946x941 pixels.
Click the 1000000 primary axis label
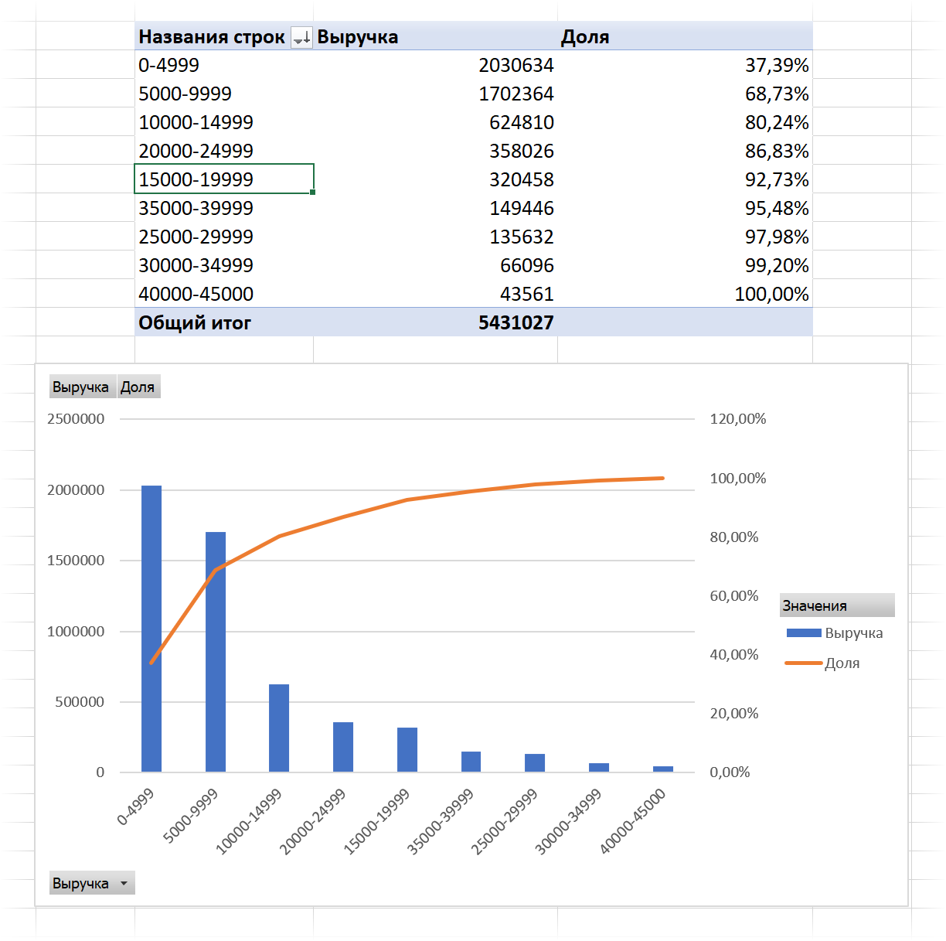click(x=76, y=632)
